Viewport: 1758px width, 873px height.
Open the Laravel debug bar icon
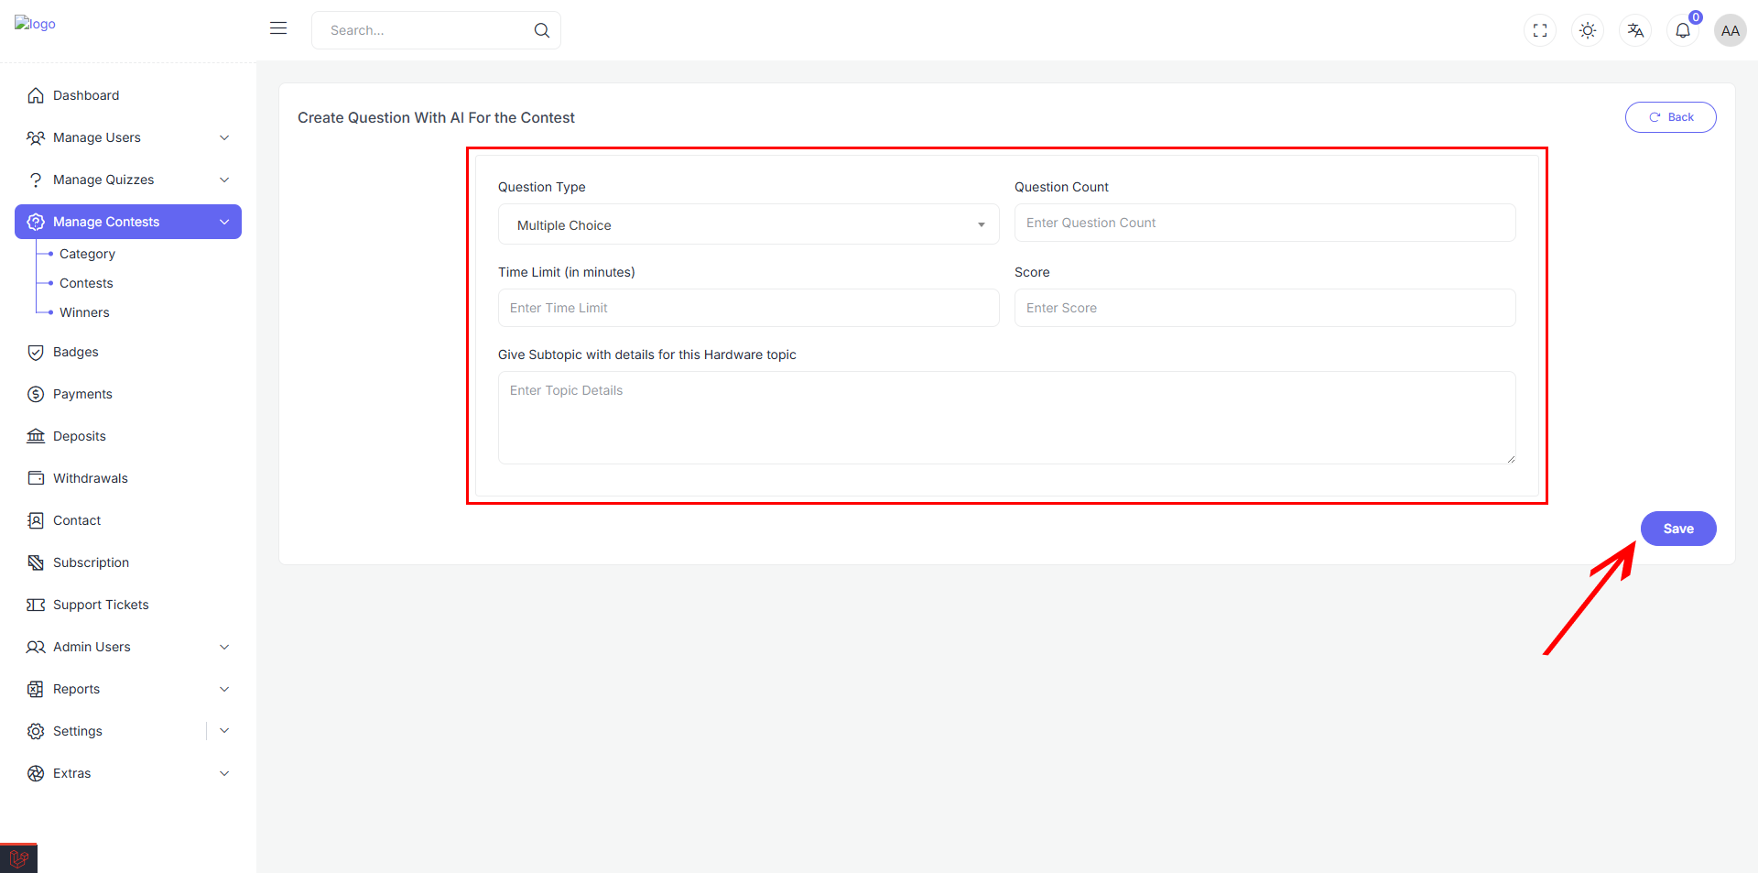coord(18,858)
